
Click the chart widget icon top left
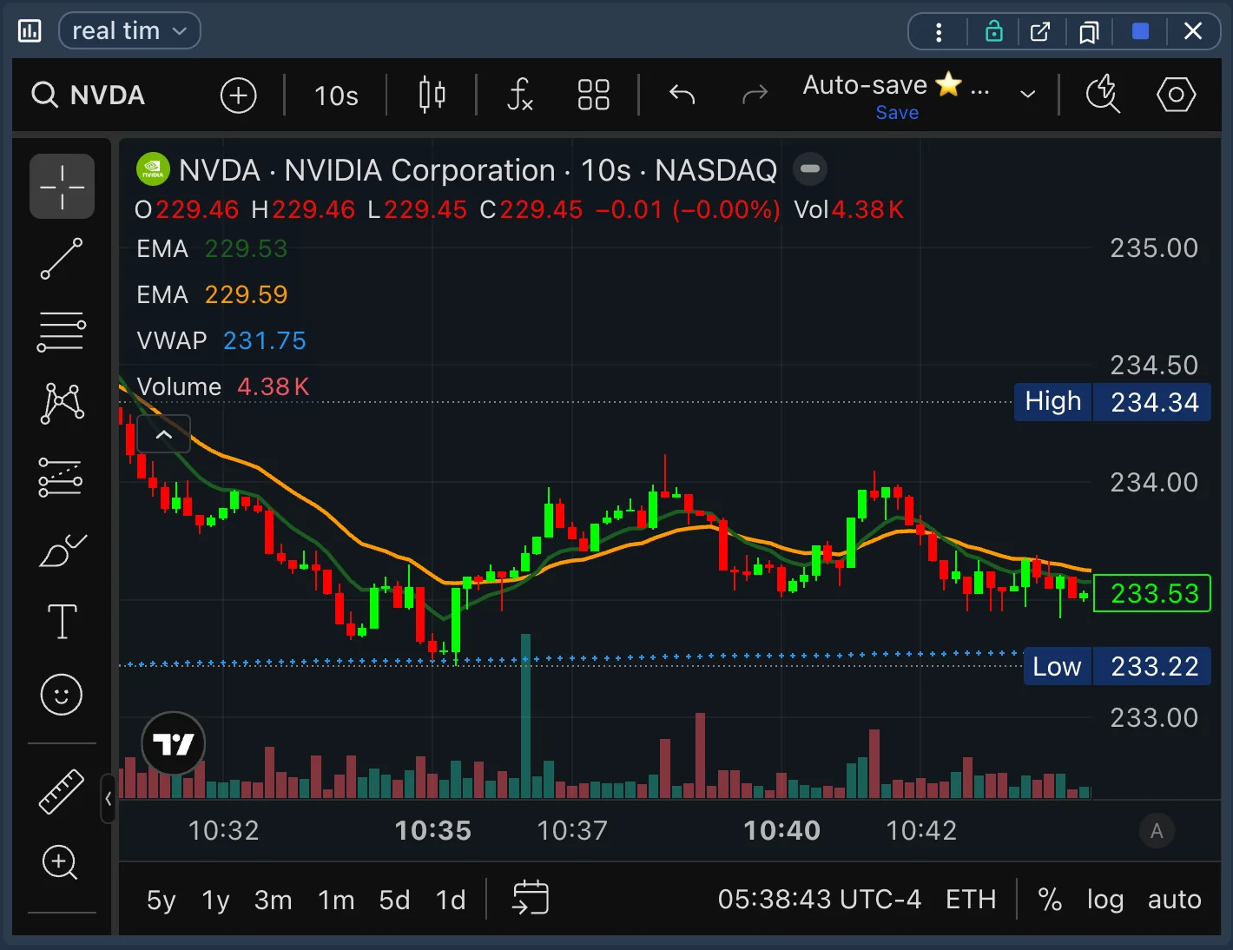[x=30, y=31]
